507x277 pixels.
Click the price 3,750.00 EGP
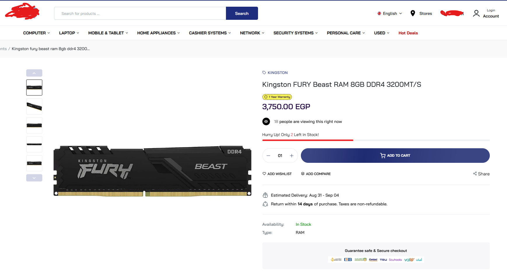(286, 107)
